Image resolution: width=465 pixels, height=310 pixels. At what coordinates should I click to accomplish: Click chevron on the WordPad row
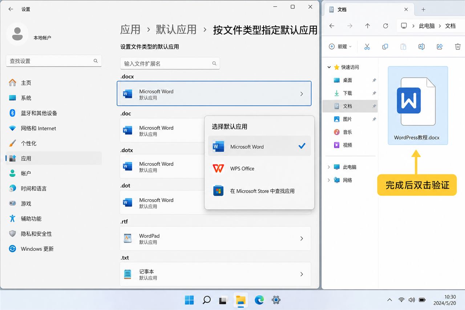(302, 238)
